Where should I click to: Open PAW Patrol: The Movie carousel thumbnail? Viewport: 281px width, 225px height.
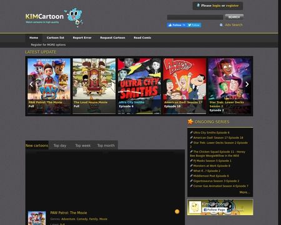pyautogui.click(x=49, y=86)
